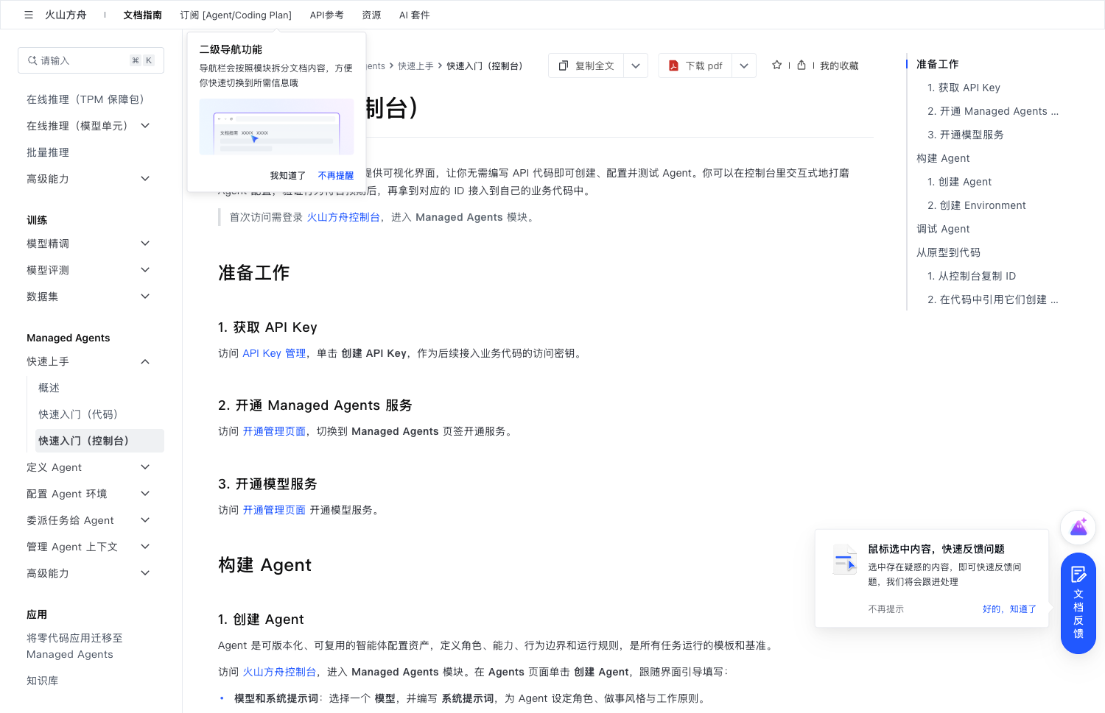The width and height of the screenshot is (1105, 713).
Task: Open the AI assistant floating icon
Action: tap(1078, 527)
